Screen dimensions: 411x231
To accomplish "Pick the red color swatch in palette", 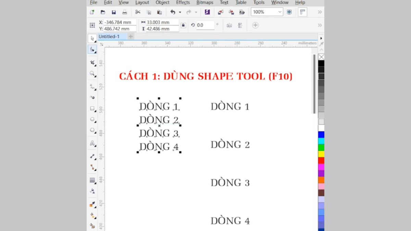I will click(321, 160).
